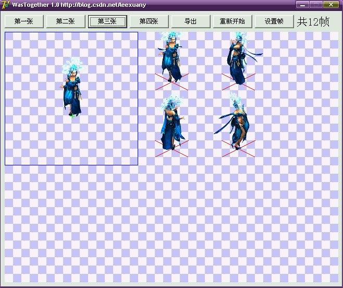Minimize the WasTogether window

point(302,5)
